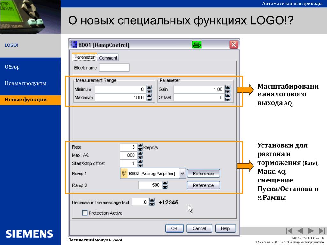This screenshot has height=245, width=327.
Task: Click the B001 RampControl block icon
Action: [74, 45]
